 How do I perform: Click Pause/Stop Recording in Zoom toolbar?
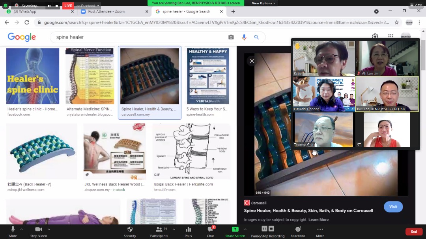tap(268, 231)
